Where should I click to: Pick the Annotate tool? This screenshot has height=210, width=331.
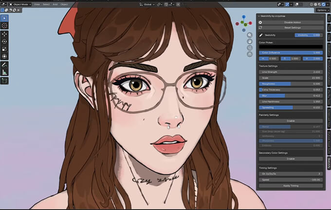[4, 64]
